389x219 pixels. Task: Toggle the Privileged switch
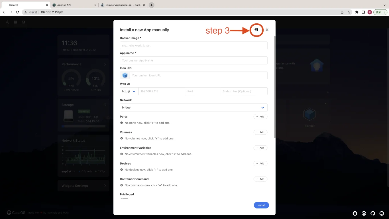tap(125, 199)
